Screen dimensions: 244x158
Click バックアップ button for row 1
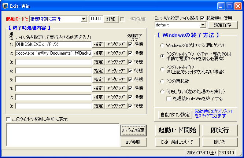tap(116, 44)
